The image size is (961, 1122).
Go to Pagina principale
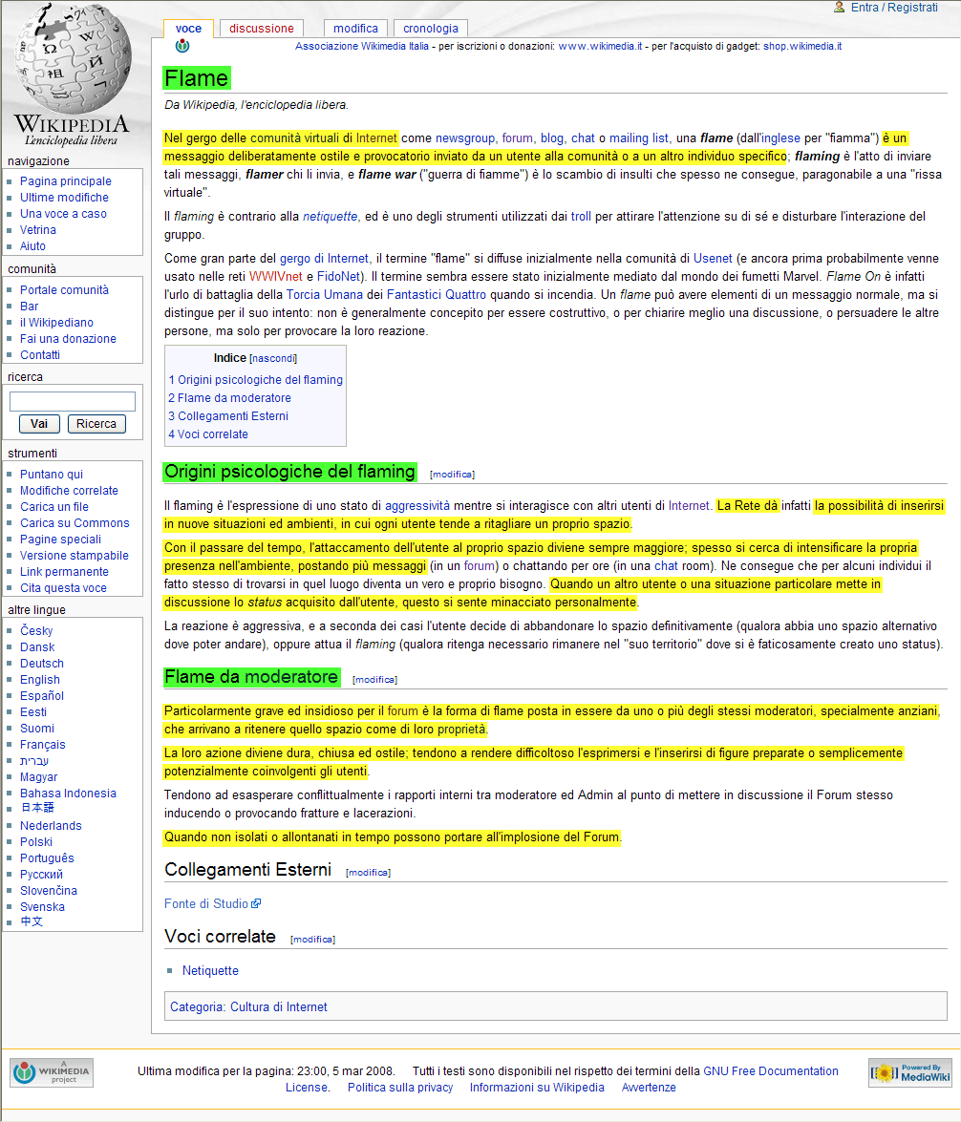click(66, 181)
